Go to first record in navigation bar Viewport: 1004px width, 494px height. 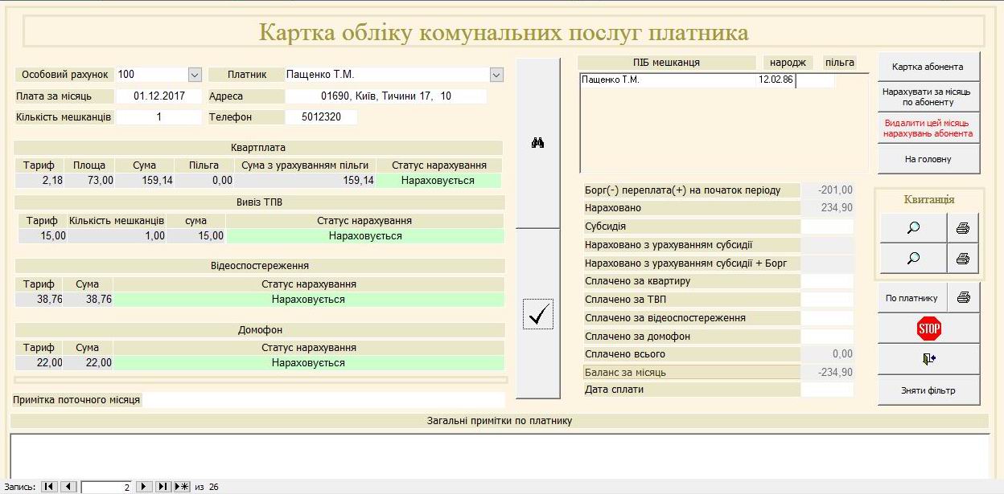[x=49, y=487]
